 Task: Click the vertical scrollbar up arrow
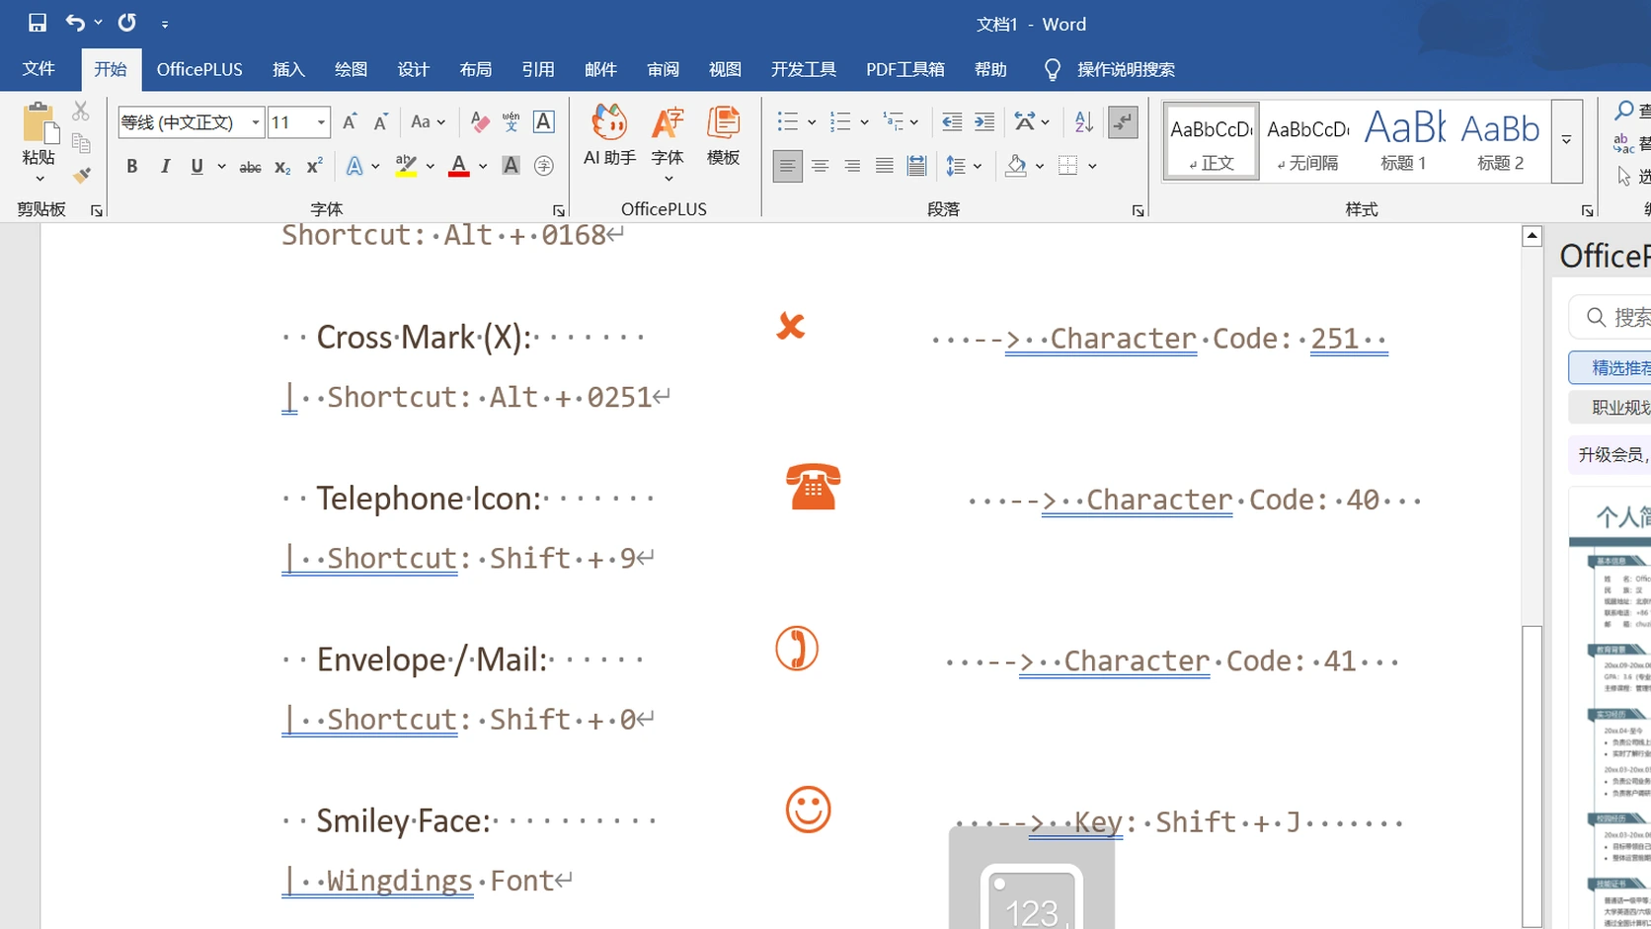1532,236
